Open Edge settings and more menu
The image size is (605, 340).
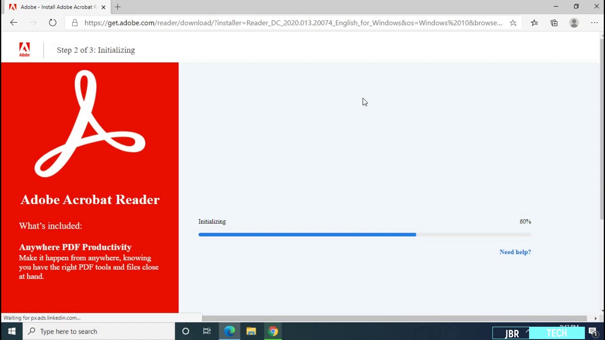click(594, 23)
